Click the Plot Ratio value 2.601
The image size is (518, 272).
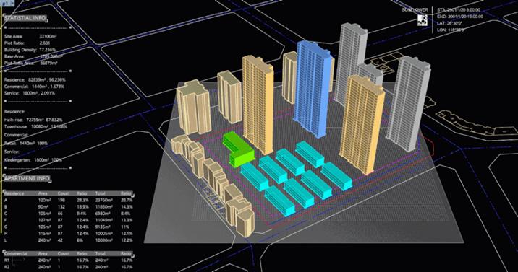(45, 43)
